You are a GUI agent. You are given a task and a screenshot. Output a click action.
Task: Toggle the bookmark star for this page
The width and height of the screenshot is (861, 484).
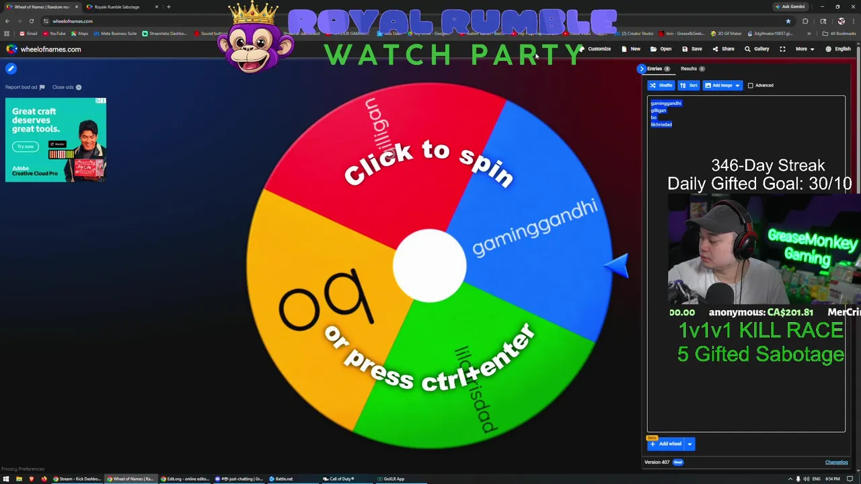(788, 21)
